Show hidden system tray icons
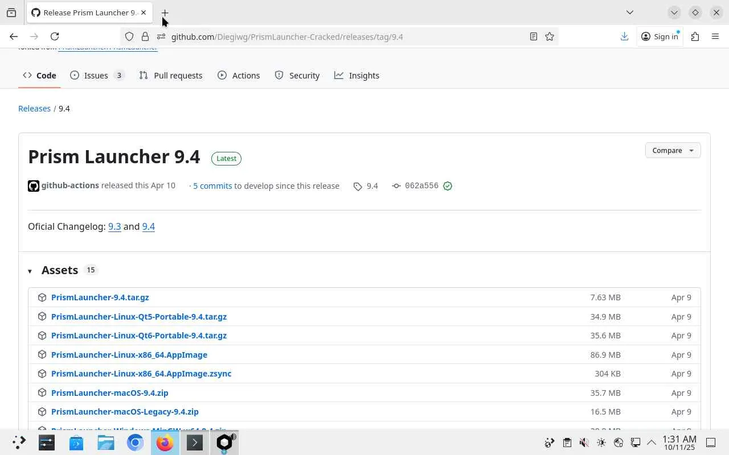 (x=652, y=442)
